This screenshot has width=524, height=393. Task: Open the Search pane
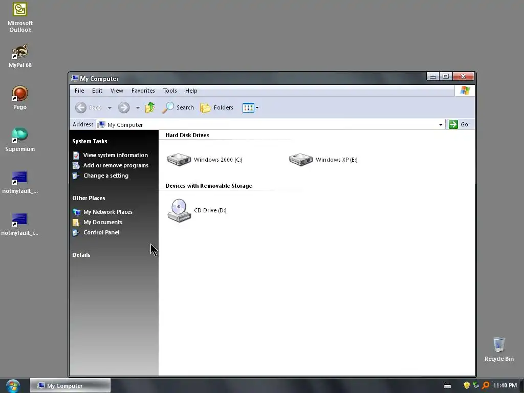coord(178,107)
